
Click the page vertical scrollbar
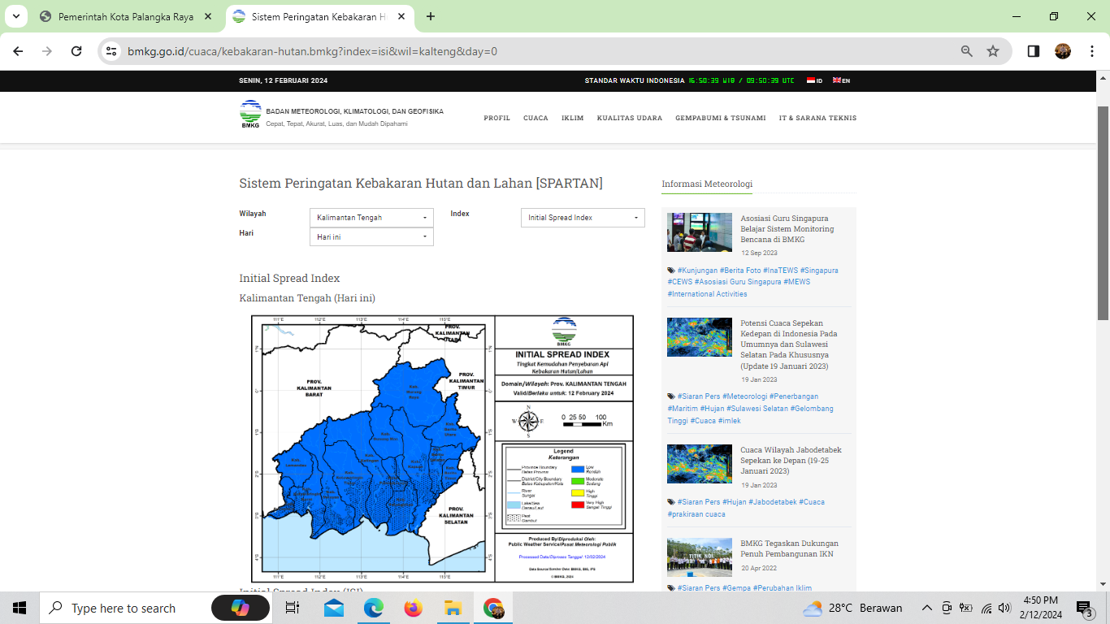(x=1103, y=211)
